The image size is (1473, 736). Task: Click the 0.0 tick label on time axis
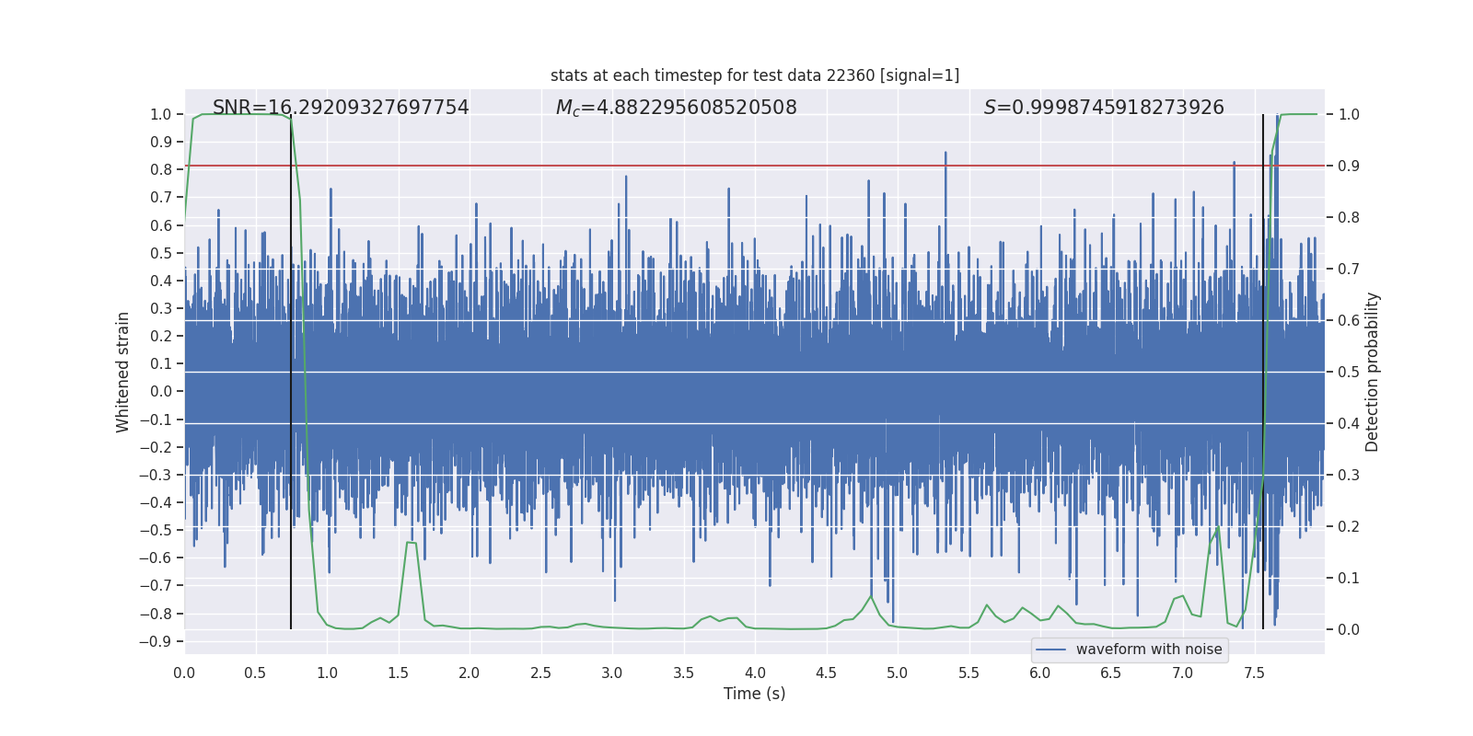pos(184,673)
